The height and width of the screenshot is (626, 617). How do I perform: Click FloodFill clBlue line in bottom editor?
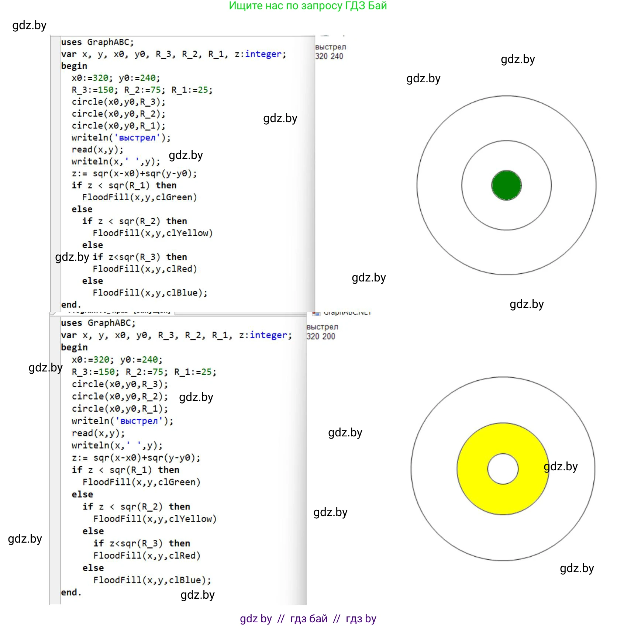point(152,580)
